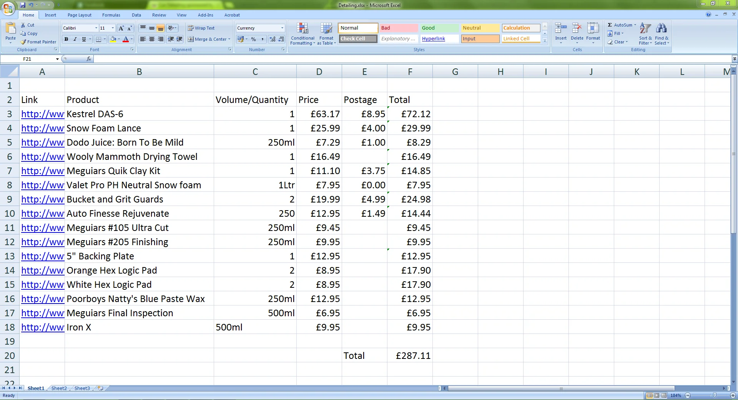The width and height of the screenshot is (738, 400).
Task: Click the Sort & Filter icon
Action: (x=645, y=28)
